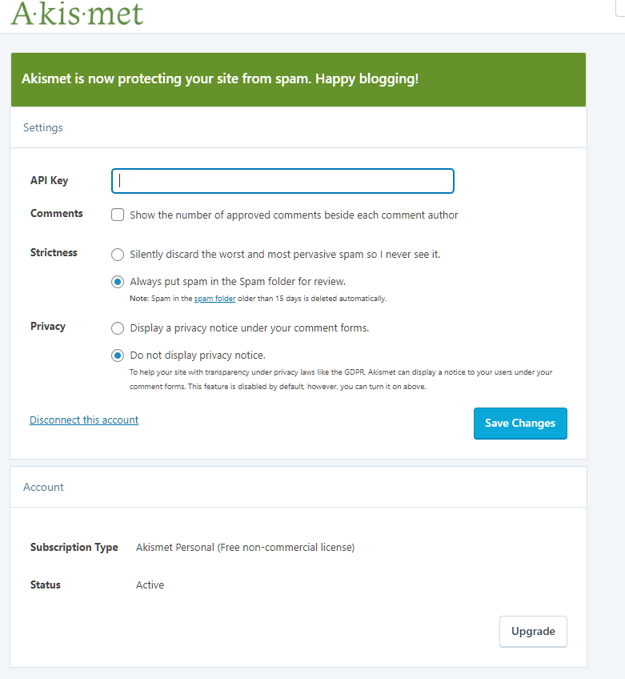Click the Privacy label

pos(47,326)
